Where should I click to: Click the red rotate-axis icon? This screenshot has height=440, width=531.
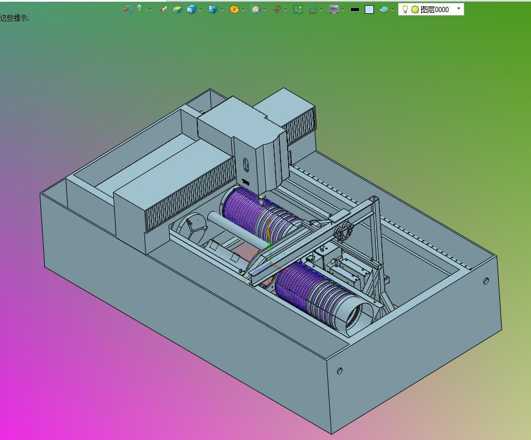tap(277, 9)
